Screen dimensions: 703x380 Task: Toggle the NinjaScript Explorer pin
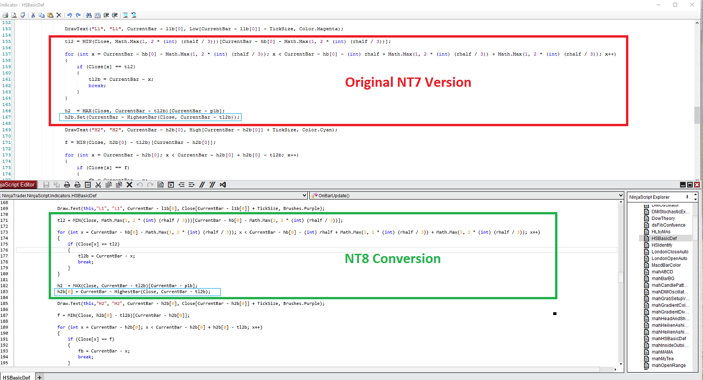pyautogui.click(x=687, y=197)
